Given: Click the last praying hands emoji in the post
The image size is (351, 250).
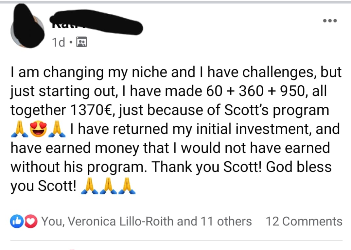Looking at the screenshot, I should (127, 187).
